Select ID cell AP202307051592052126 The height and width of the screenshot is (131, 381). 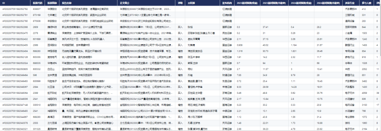15,57
